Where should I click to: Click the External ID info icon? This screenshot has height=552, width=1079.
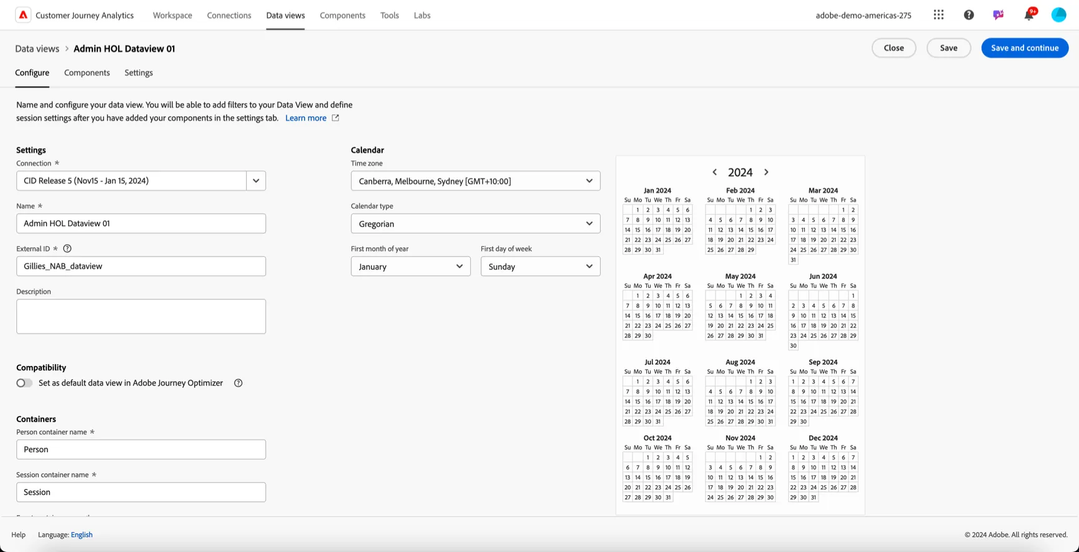[x=67, y=249]
